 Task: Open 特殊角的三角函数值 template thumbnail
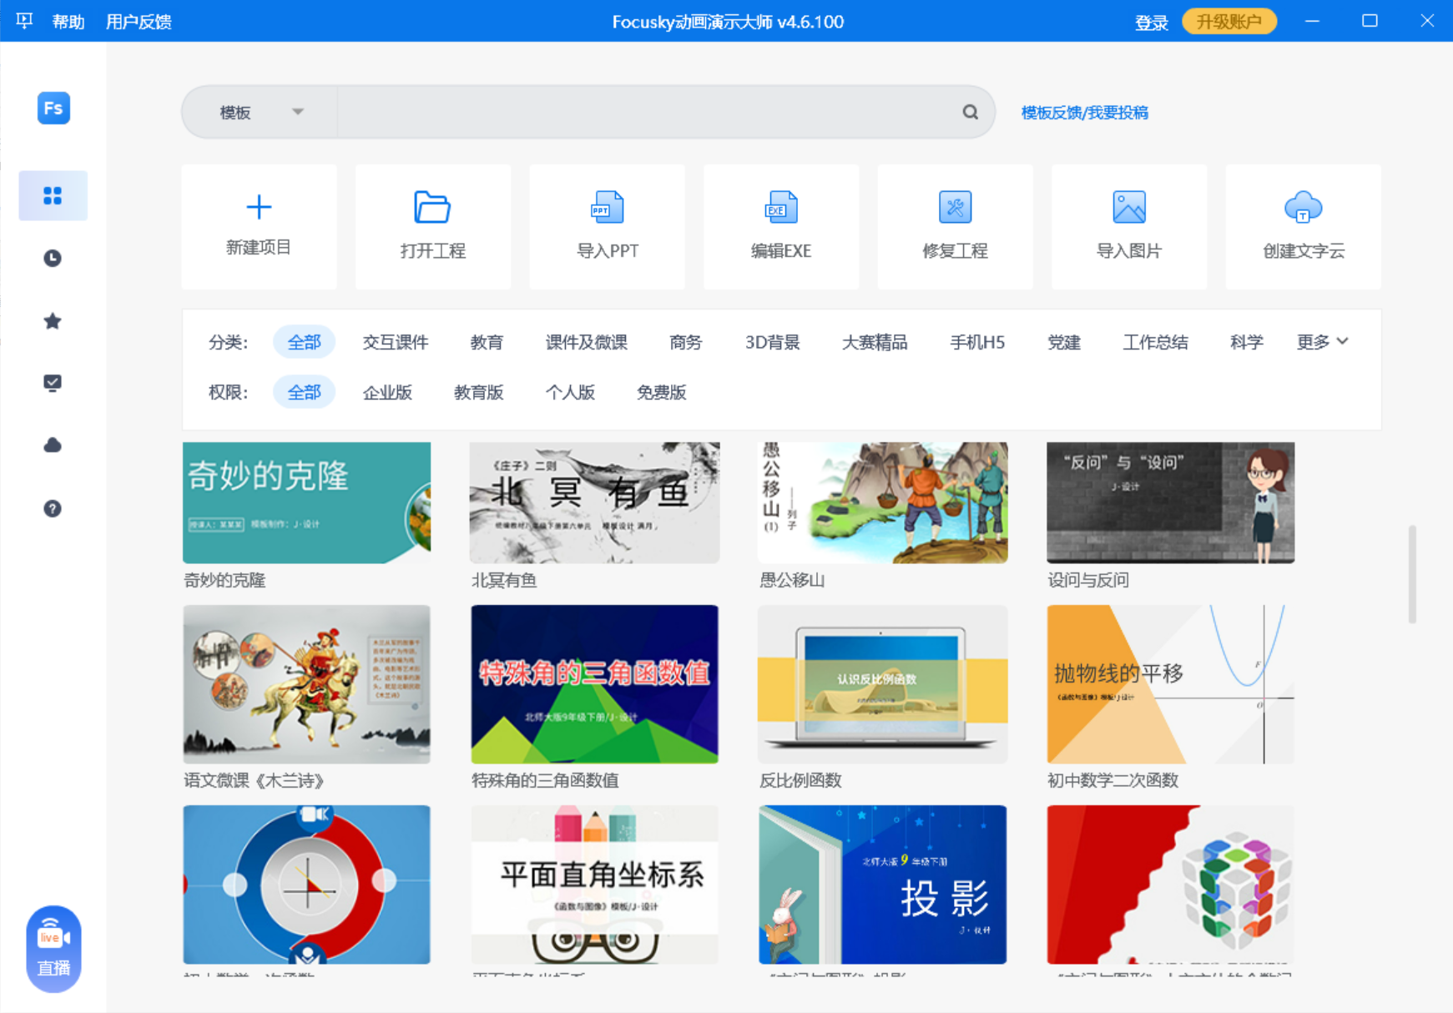(x=594, y=684)
